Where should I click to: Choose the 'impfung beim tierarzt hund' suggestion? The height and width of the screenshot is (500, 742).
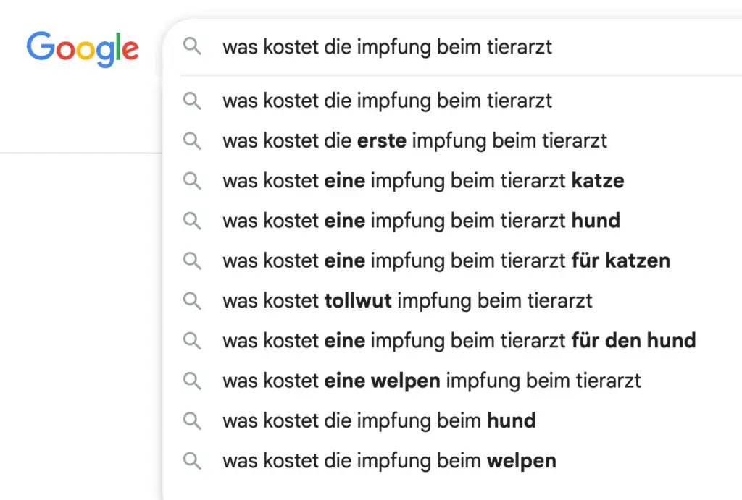[420, 220]
